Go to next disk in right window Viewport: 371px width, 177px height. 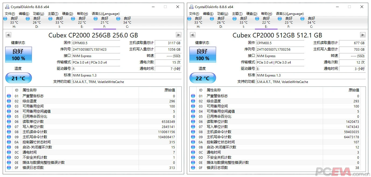(x=363, y=35)
